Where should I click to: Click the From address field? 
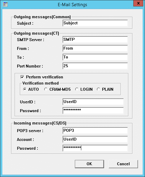[95, 48]
